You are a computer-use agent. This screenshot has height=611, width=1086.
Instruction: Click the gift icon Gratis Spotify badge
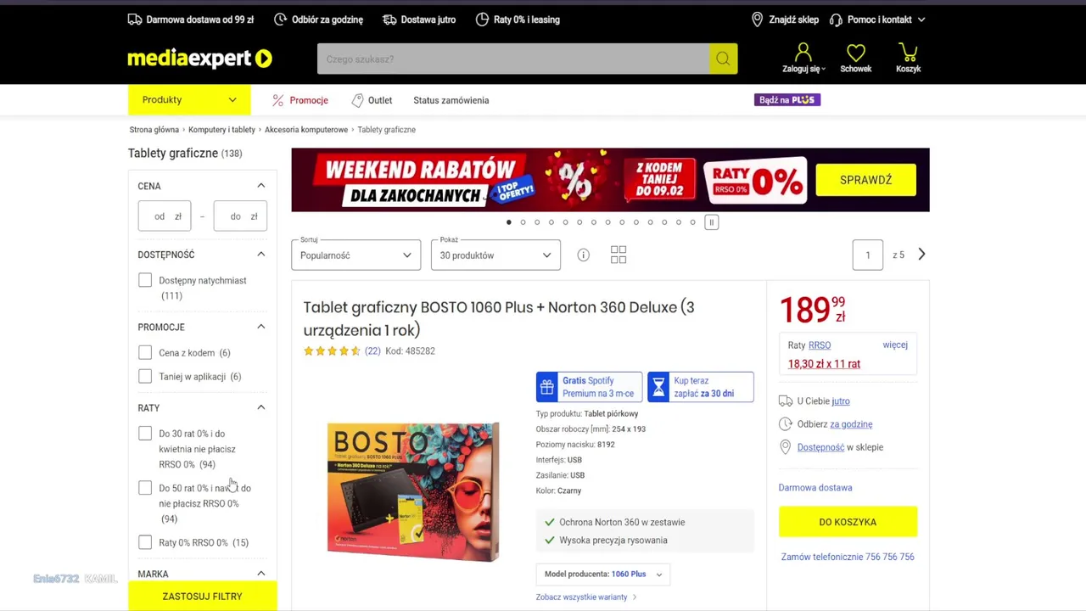(x=548, y=387)
